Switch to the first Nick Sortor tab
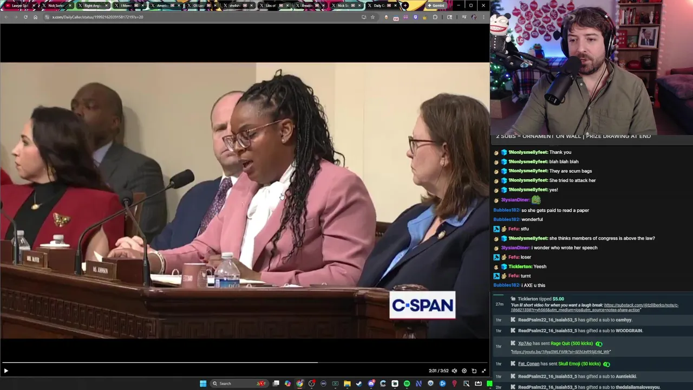Image resolution: width=693 pixels, height=390 pixels. [56, 5]
